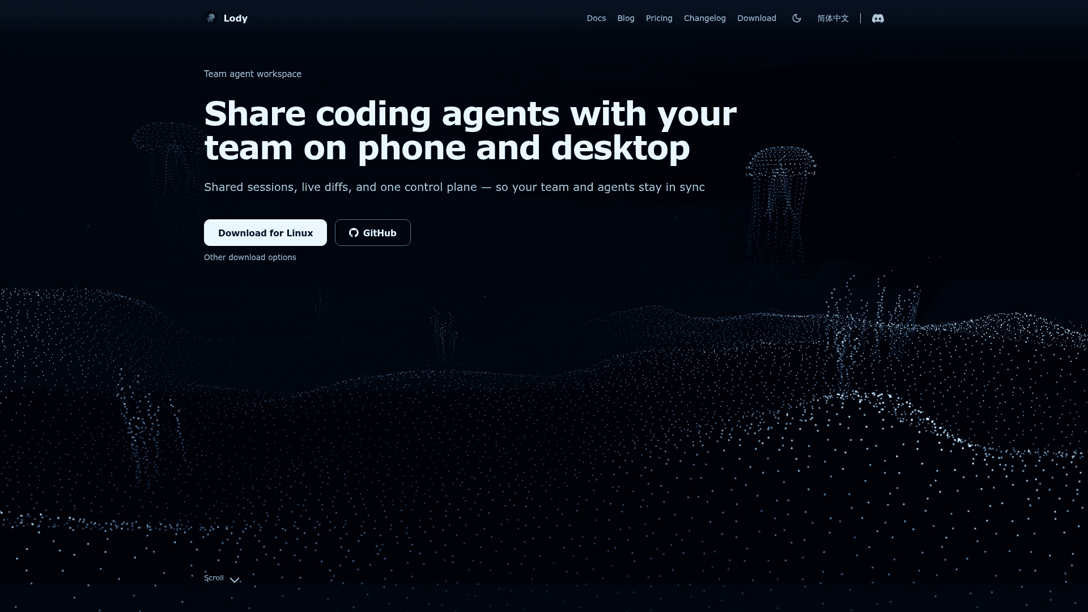The image size is (1088, 612).
Task: Click the 'Team agent workspace' label
Action: tap(253, 74)
